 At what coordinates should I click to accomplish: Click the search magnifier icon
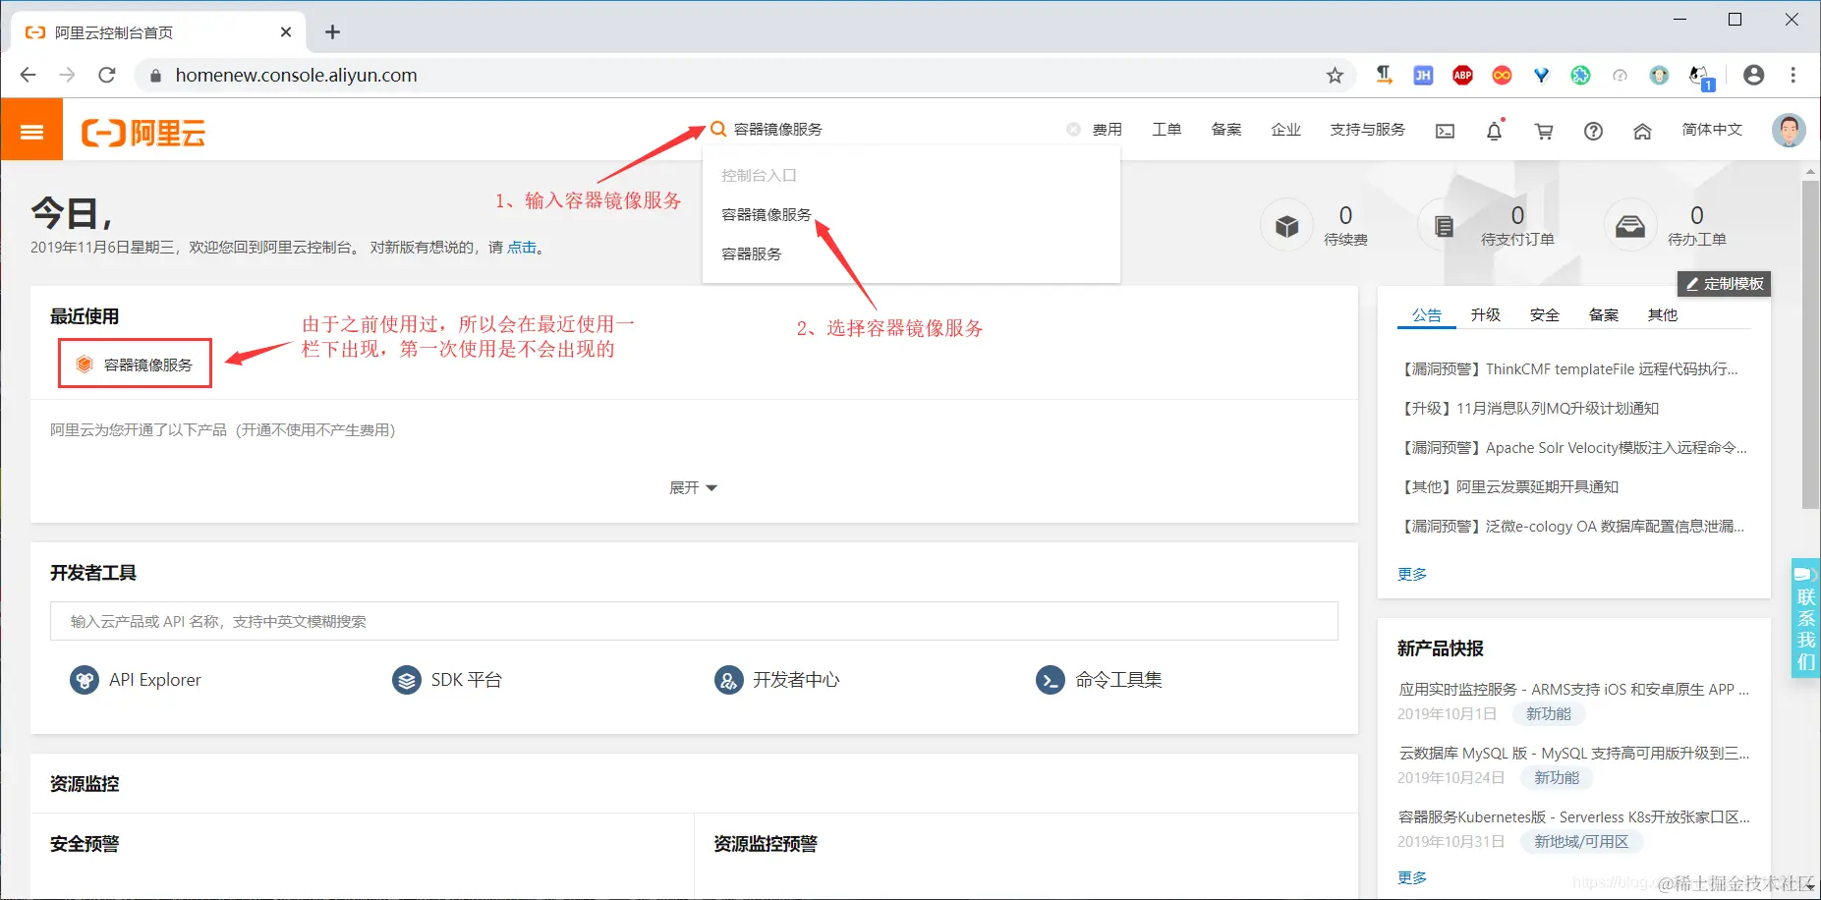point(718,129)
